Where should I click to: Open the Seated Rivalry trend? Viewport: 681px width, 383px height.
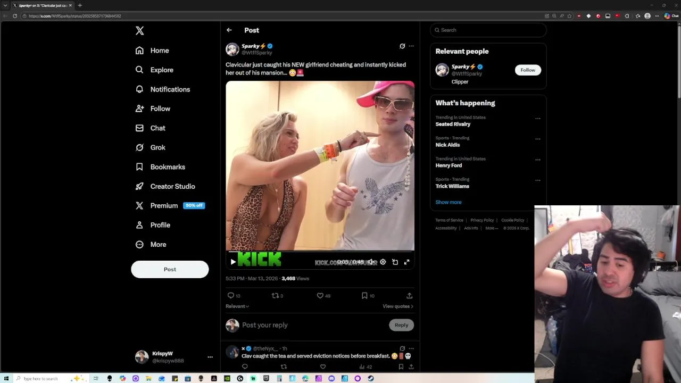[x=453, y=124]
